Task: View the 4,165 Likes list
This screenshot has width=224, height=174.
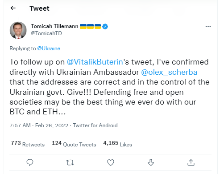Action: coord(117,144)
